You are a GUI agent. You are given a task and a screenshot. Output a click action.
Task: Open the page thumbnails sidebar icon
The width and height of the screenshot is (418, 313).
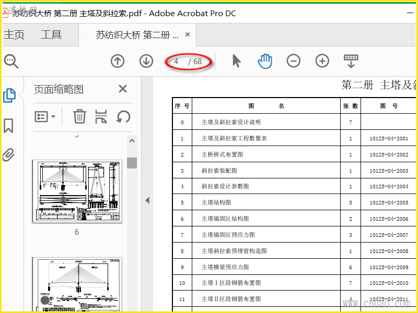tap(9, 95)
